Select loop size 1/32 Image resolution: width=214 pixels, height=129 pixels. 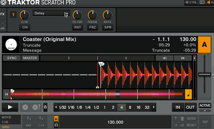point(63,107)
